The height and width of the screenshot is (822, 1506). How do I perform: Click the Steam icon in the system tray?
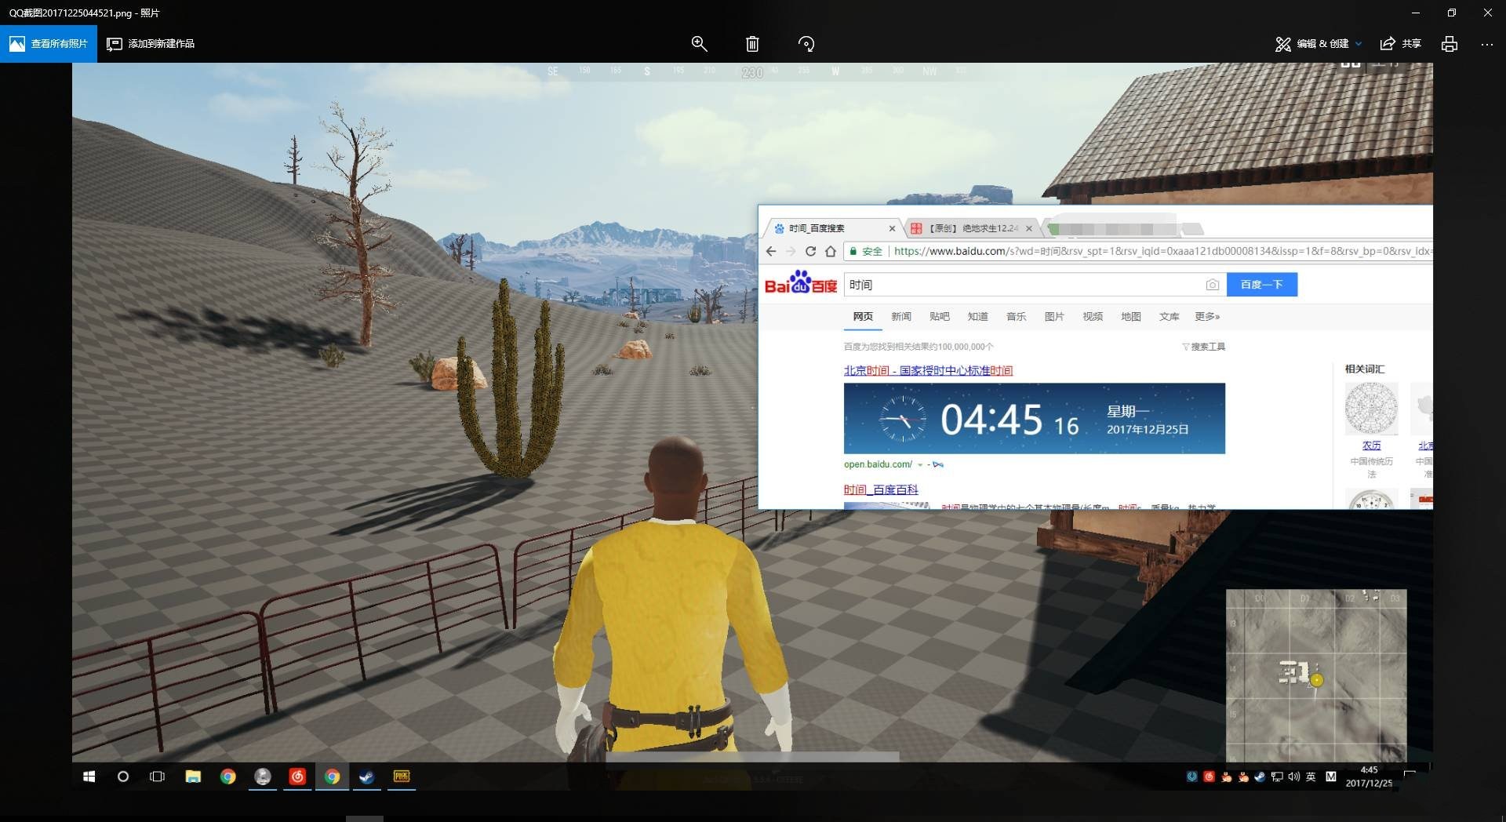click(1260, 777)
